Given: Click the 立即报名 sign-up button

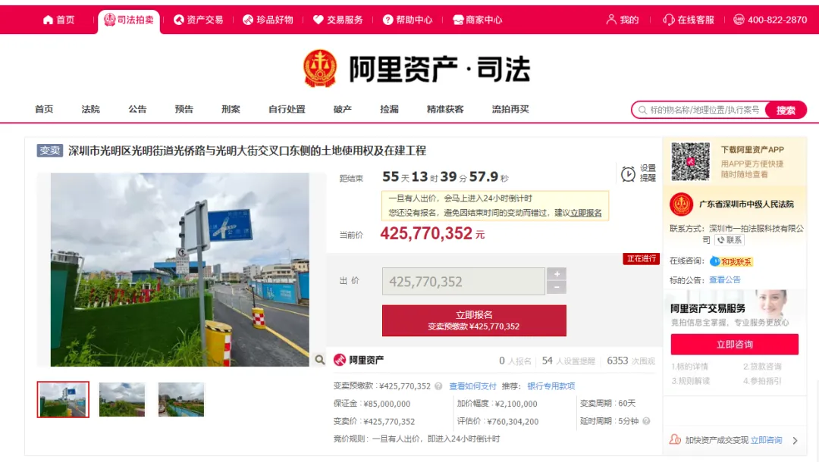Looking at the screenshot, I should pos(474,320).
